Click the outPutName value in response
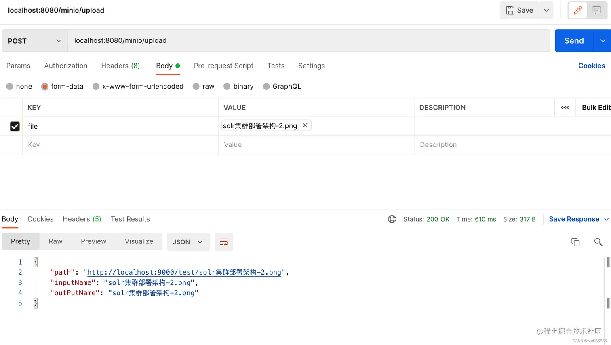Image resolution: width=611 pixels, height=345 pixels. point(153,293)
